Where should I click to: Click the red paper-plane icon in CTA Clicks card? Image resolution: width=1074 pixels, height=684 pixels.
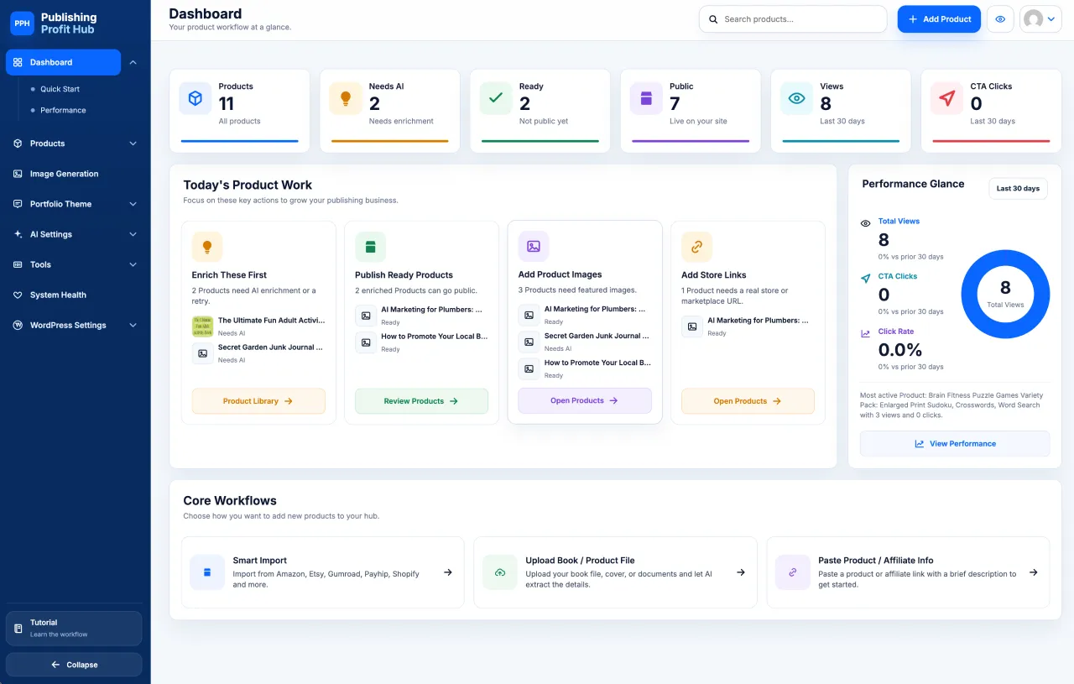(x=946, y=98)
